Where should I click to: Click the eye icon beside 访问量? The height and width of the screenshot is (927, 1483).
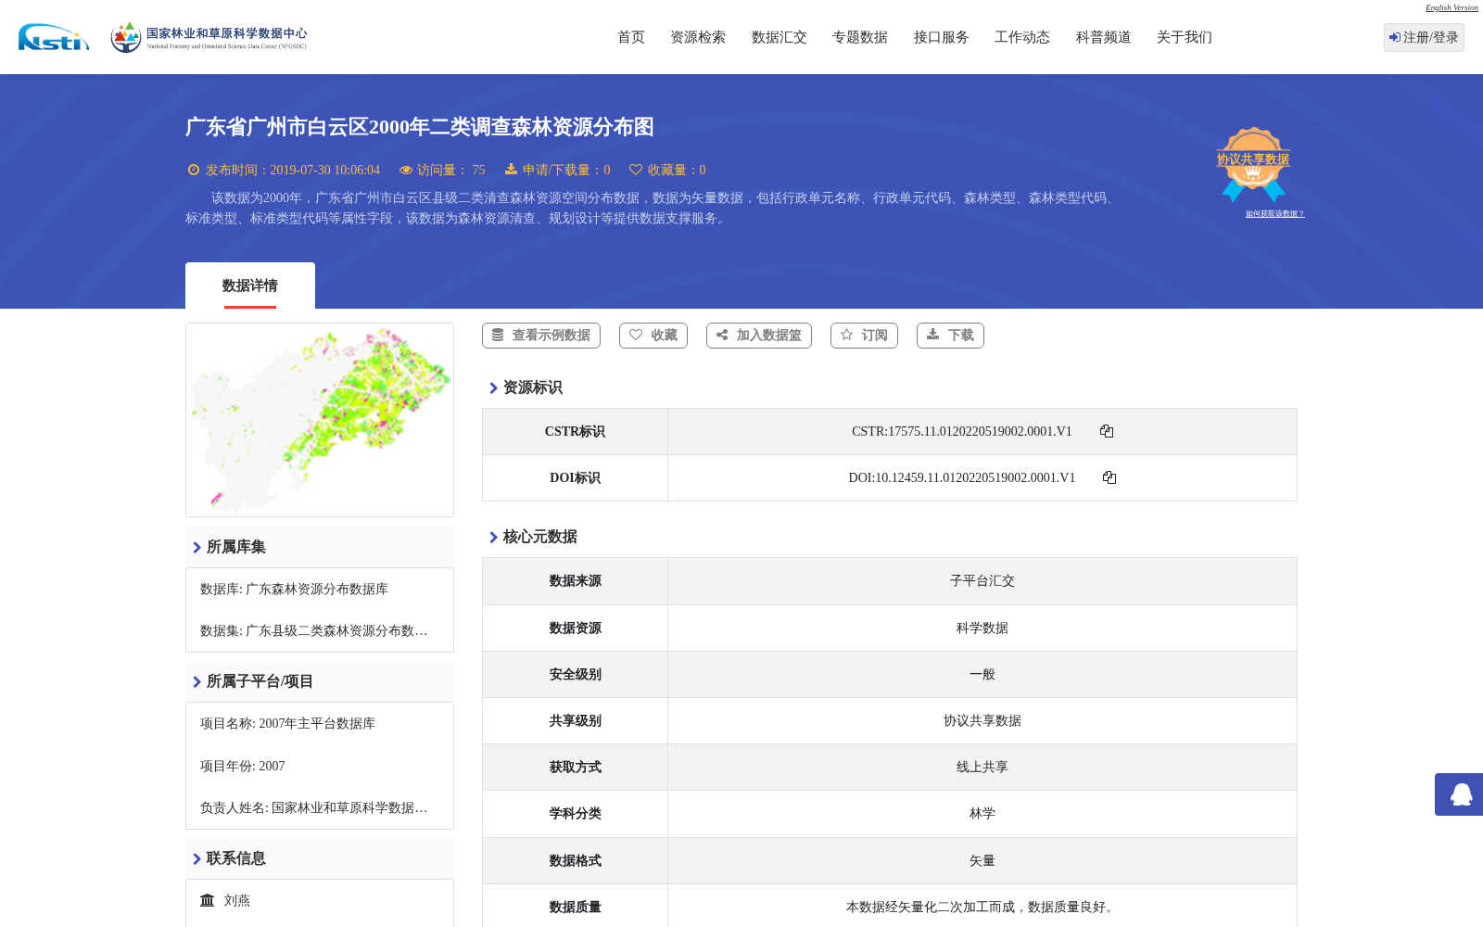click(406, 170)
